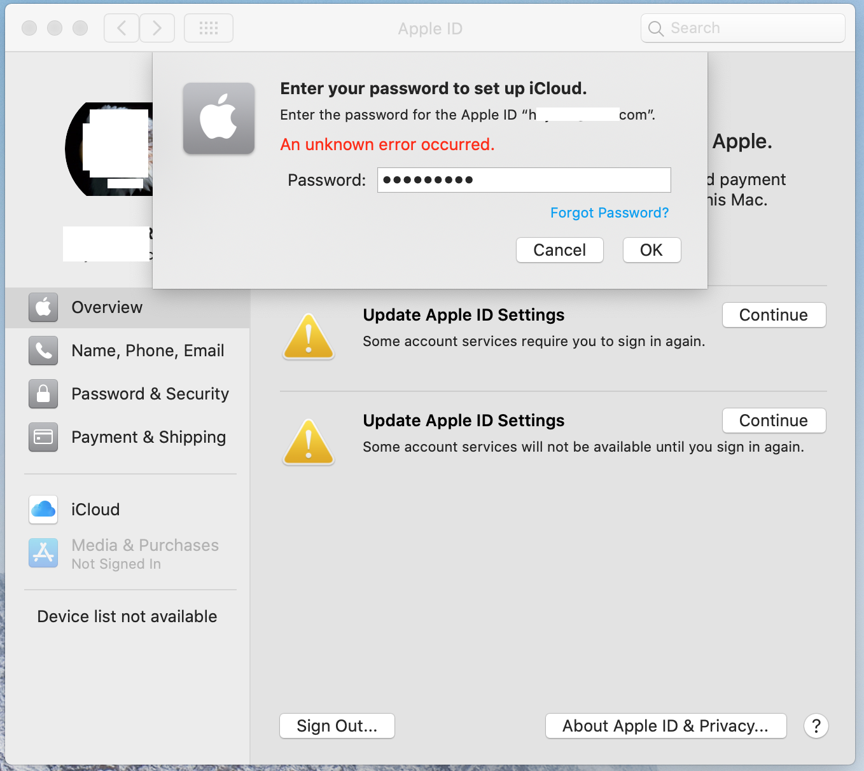This screenshot has height=771, width=864.
Task: Click inside the Password field
Action: [524, 180]
